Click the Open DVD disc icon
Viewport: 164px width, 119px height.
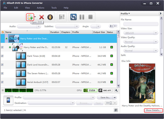coord(30,17)
